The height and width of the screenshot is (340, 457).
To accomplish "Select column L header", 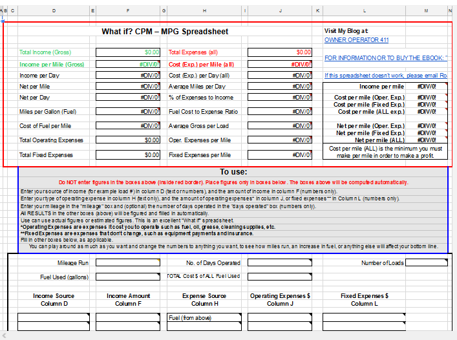I will (365, 11).
